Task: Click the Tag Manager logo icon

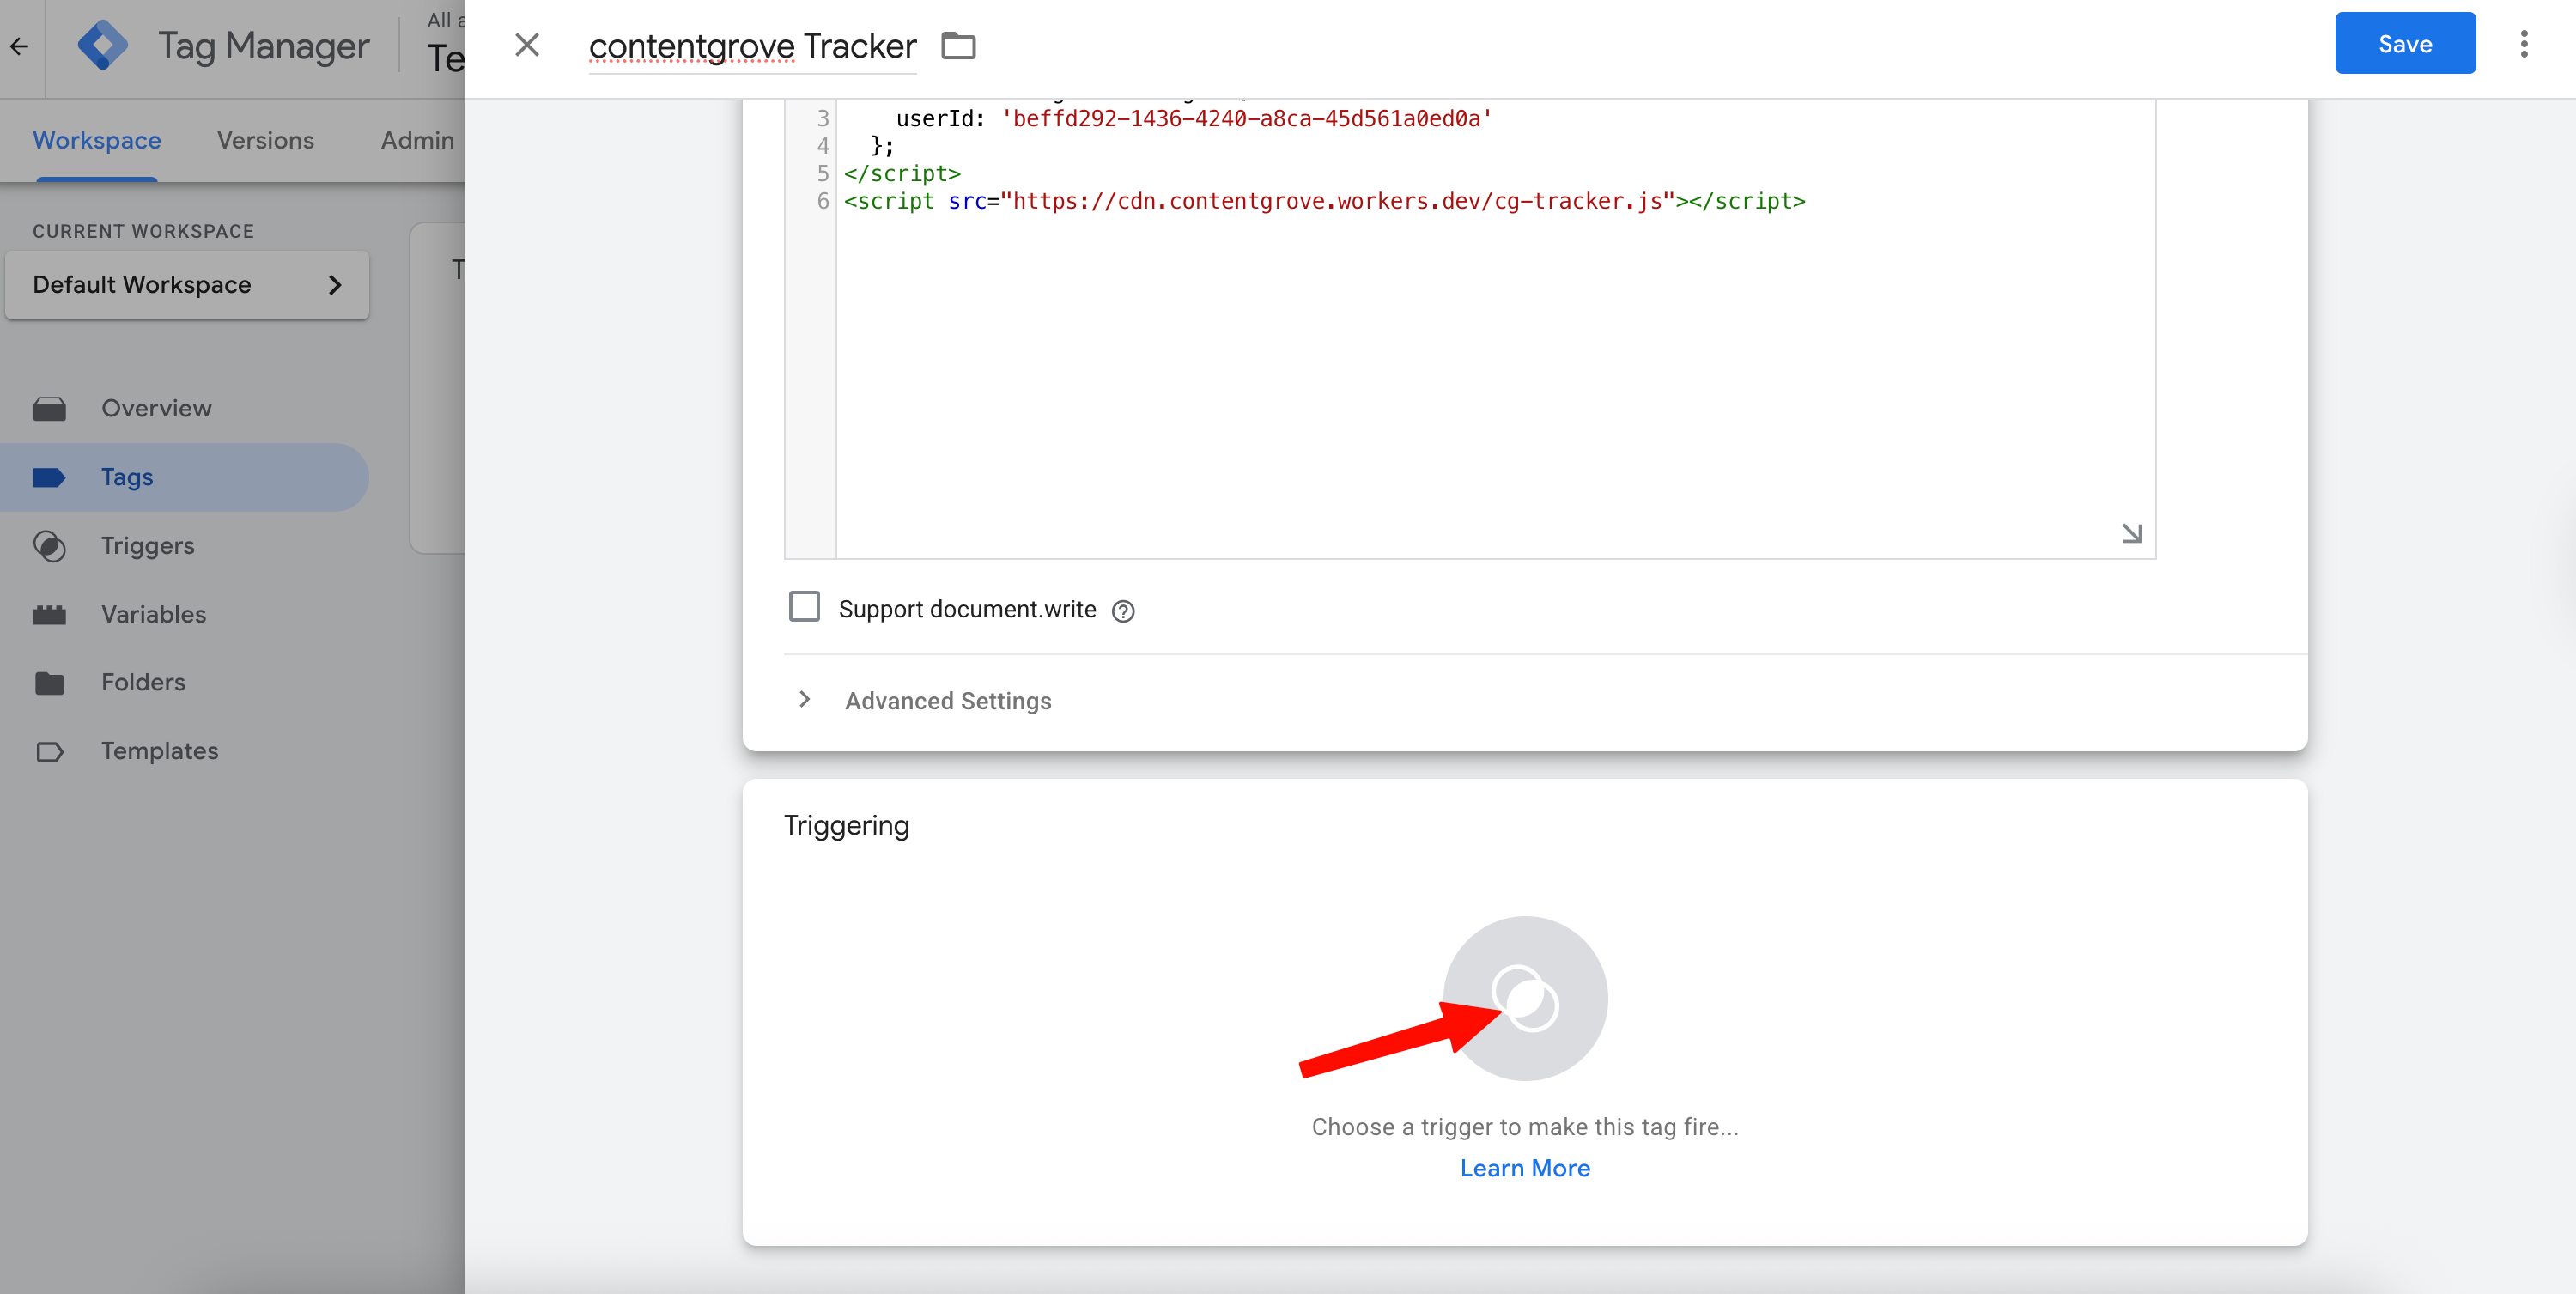Action: (103, 46)
